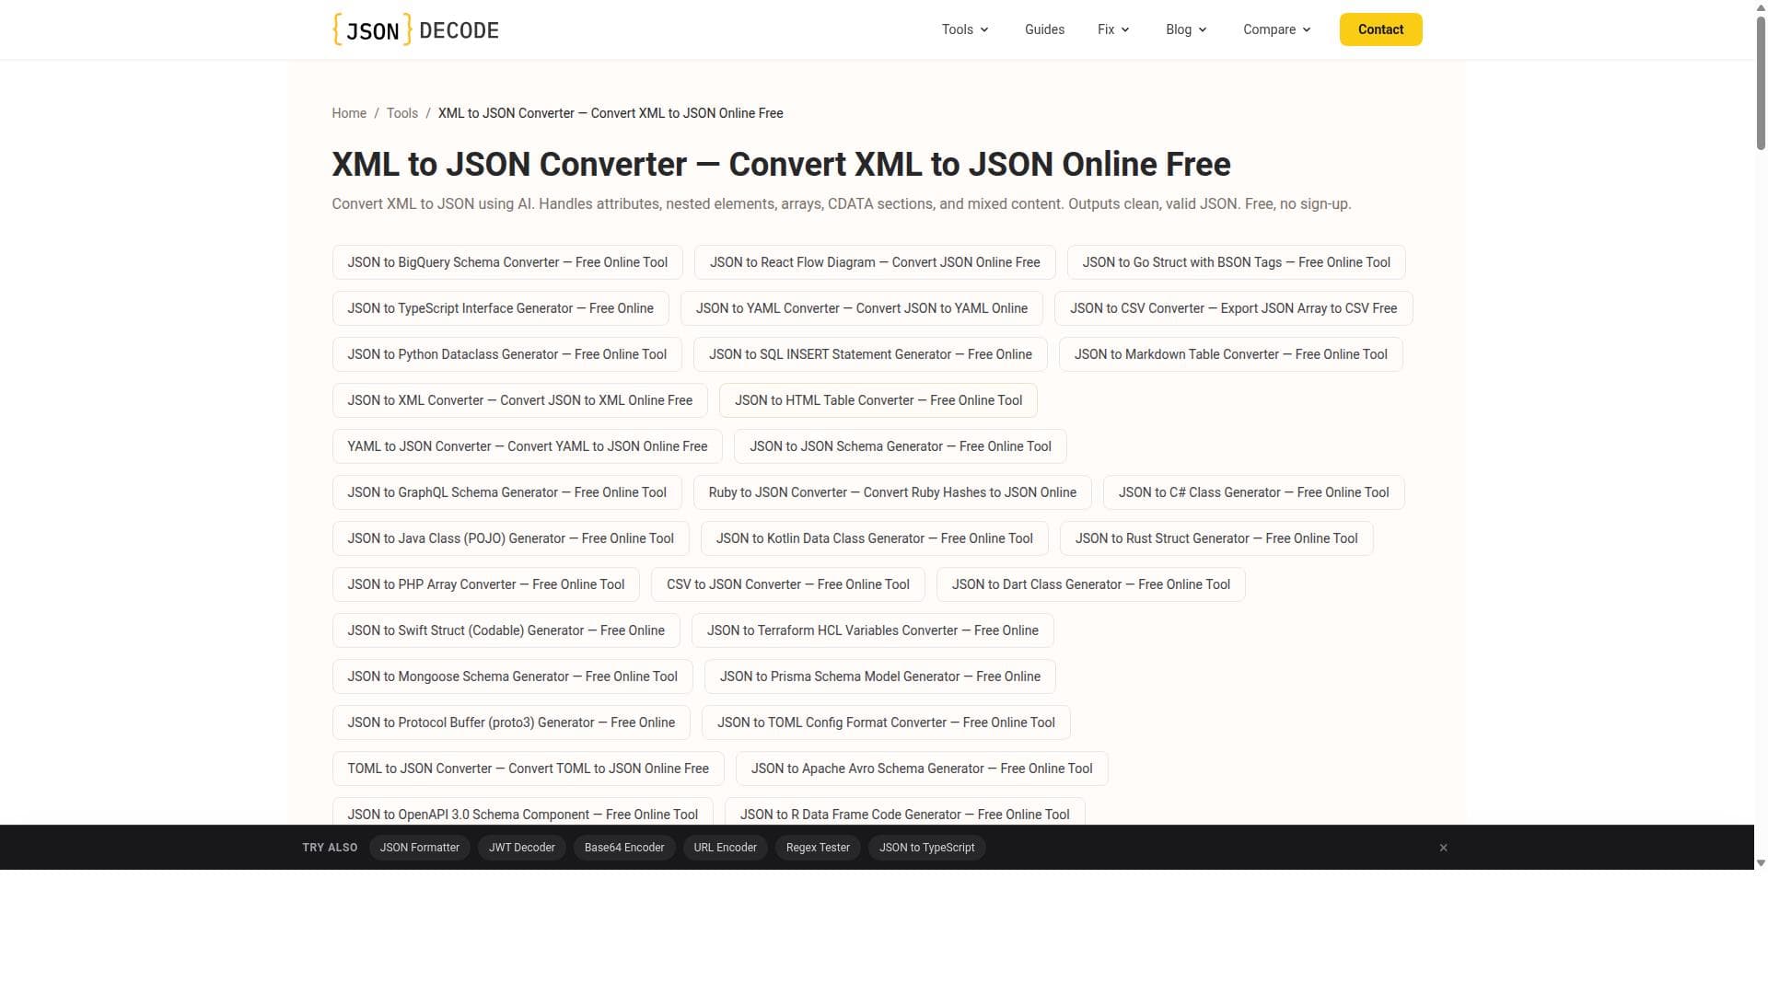Click the yellow Contact button
1768x994 pixels.
1380,29
